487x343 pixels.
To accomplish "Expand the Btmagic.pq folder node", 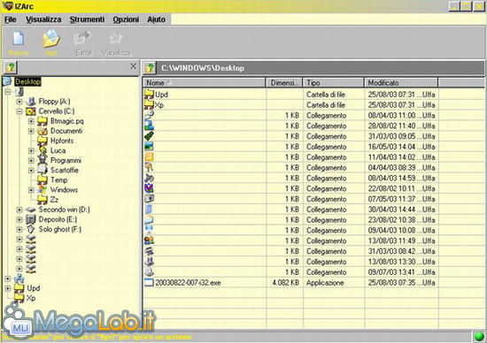I will point(31,121).
